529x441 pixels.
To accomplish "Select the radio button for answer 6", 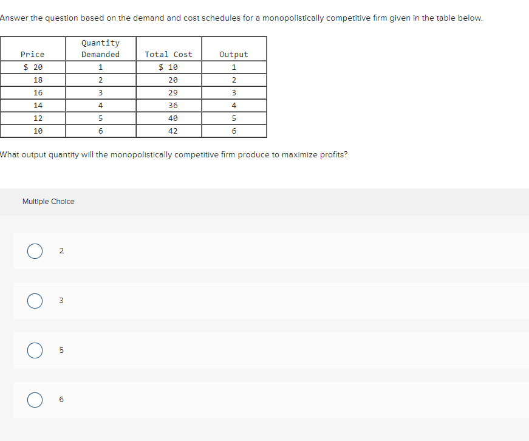I will (35, 399).
